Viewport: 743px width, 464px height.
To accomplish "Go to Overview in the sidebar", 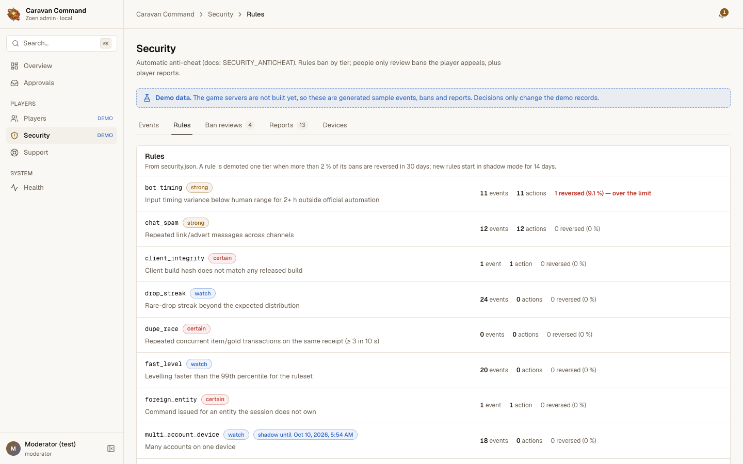I will pos(62,66).
